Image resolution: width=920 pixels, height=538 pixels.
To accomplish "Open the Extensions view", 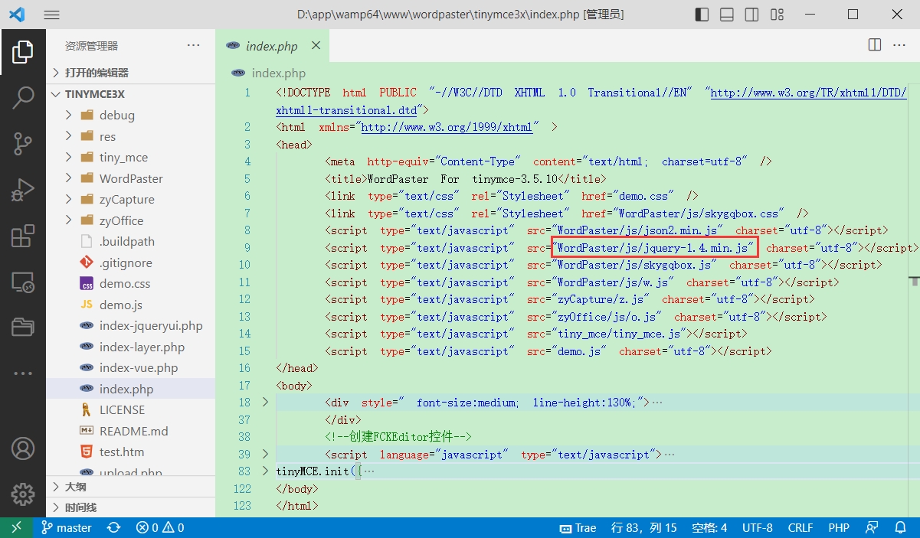I will click(x=23, y=236).
